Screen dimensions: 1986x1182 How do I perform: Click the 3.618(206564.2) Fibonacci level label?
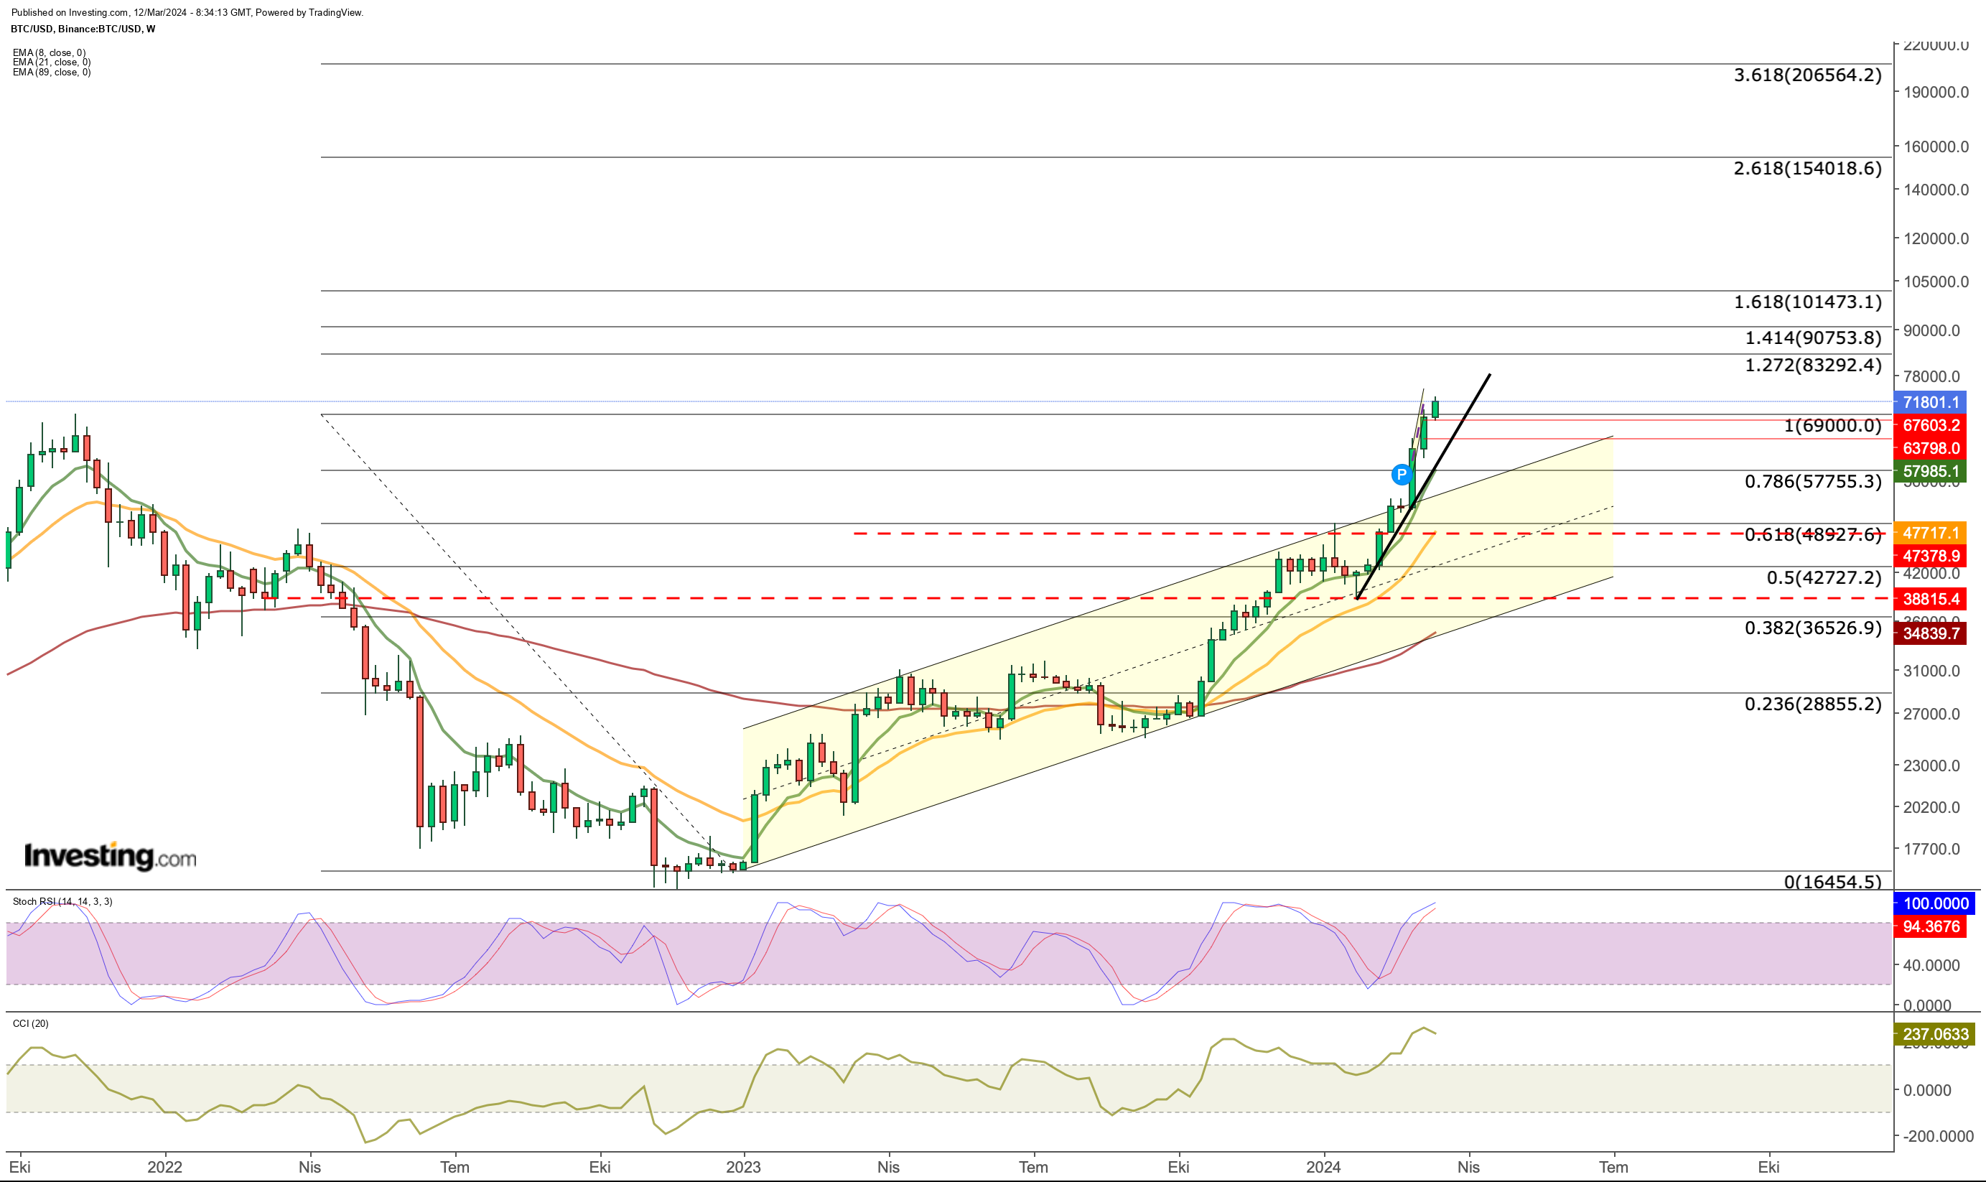[x=1808, y=75]
